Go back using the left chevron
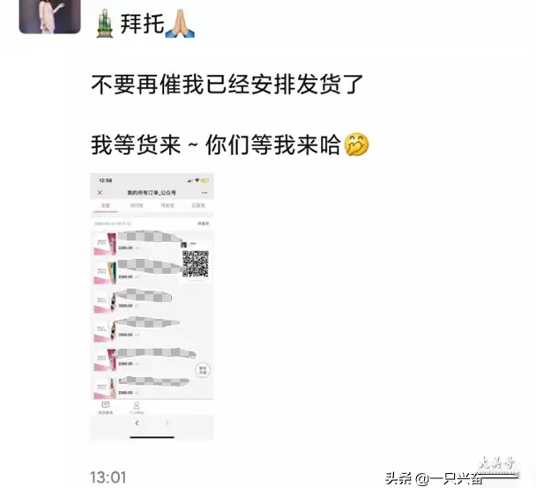536x488 pixels. [x=137, y=423]
